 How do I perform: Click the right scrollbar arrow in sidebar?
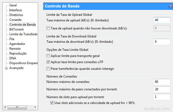pyautogui.click(x=35, y=107)
